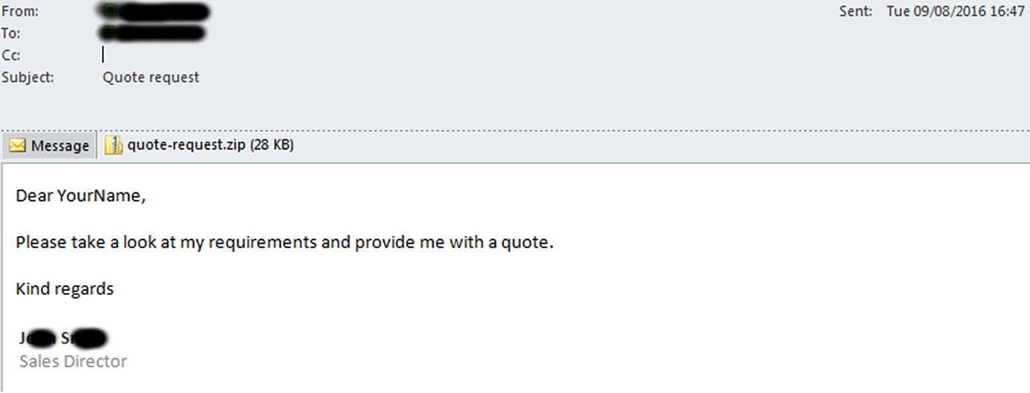Screen dimensions: 1030x393
Task: Click the Kind regards closing line
Action: (65, 289)
